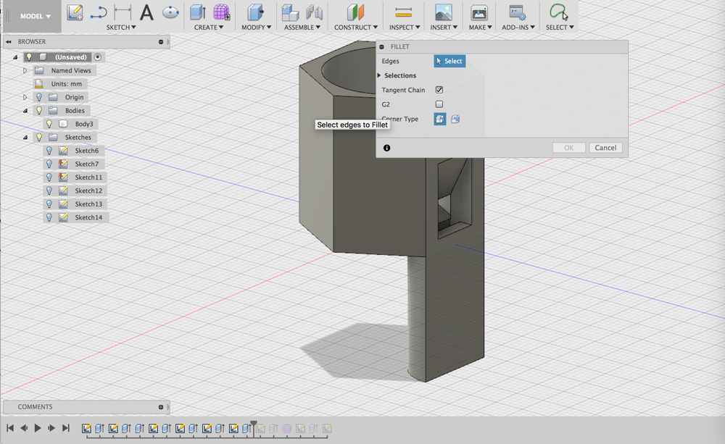Toggle the Sketch11 visibility lightbulb

pyautogui.click(x=49, y=177)
